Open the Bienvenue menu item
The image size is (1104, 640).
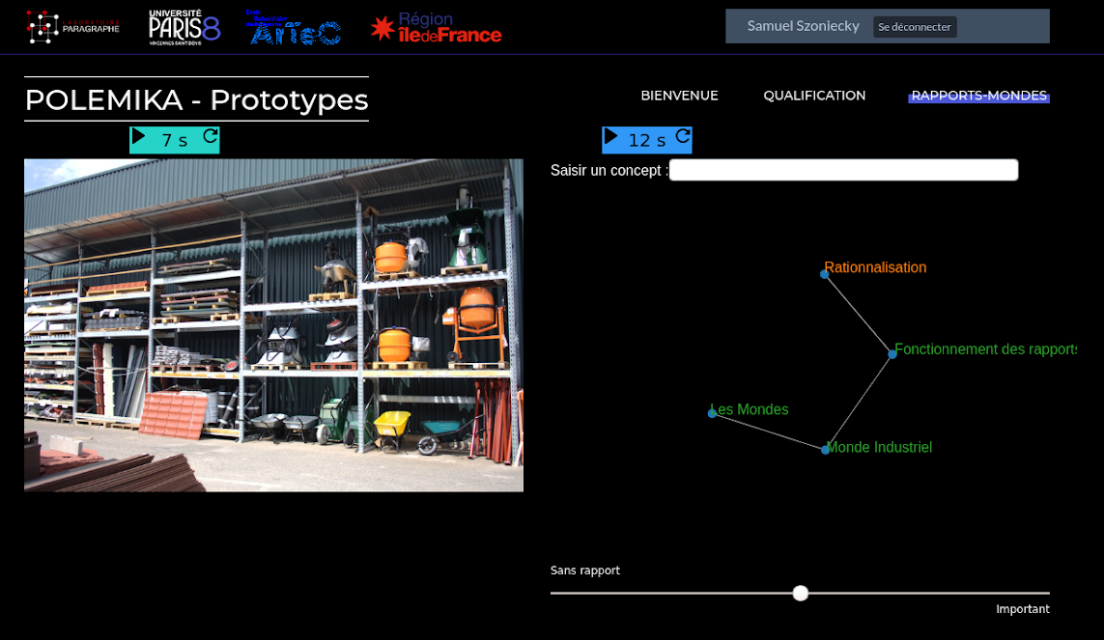tap(679, 96)
